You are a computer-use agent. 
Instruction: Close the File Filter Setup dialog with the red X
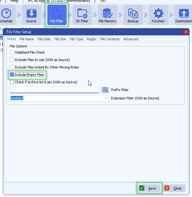tap(186, 32)
